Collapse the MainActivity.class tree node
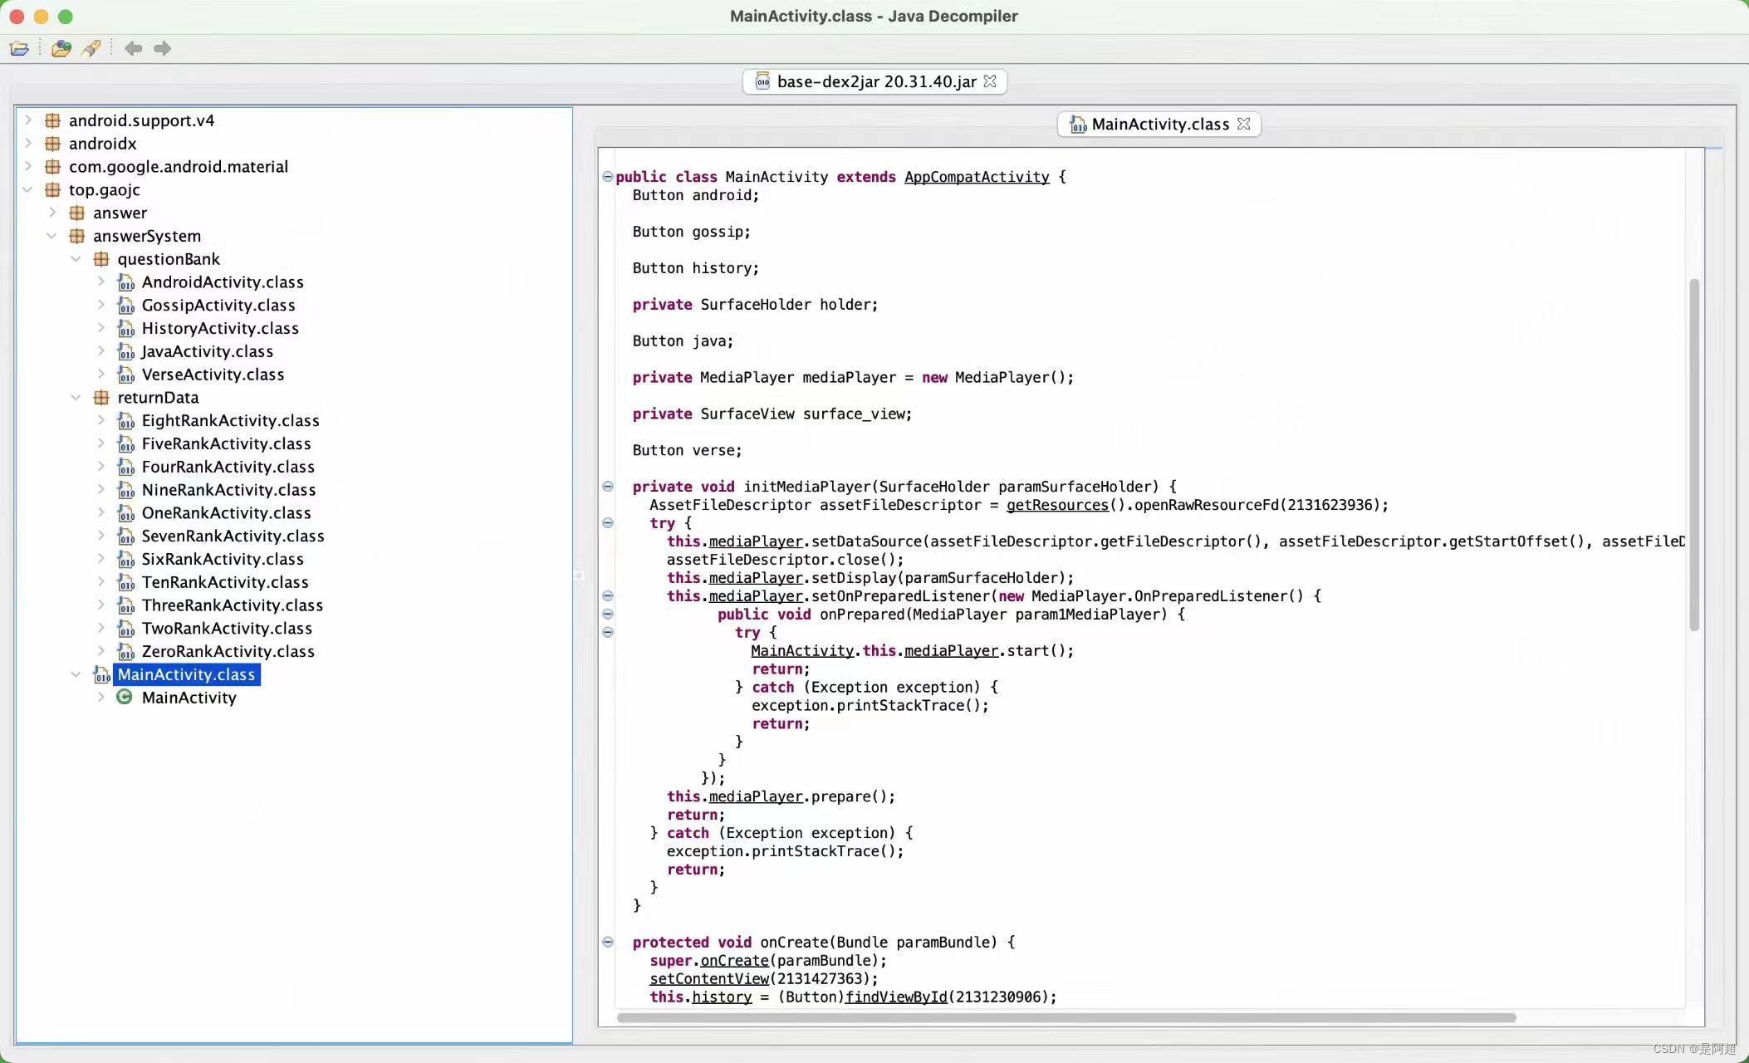Viewport: 1749px width, 1063px height. [76, 674]
